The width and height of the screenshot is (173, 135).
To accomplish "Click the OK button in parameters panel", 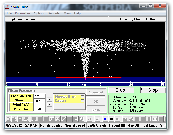I will coord(96,102).
